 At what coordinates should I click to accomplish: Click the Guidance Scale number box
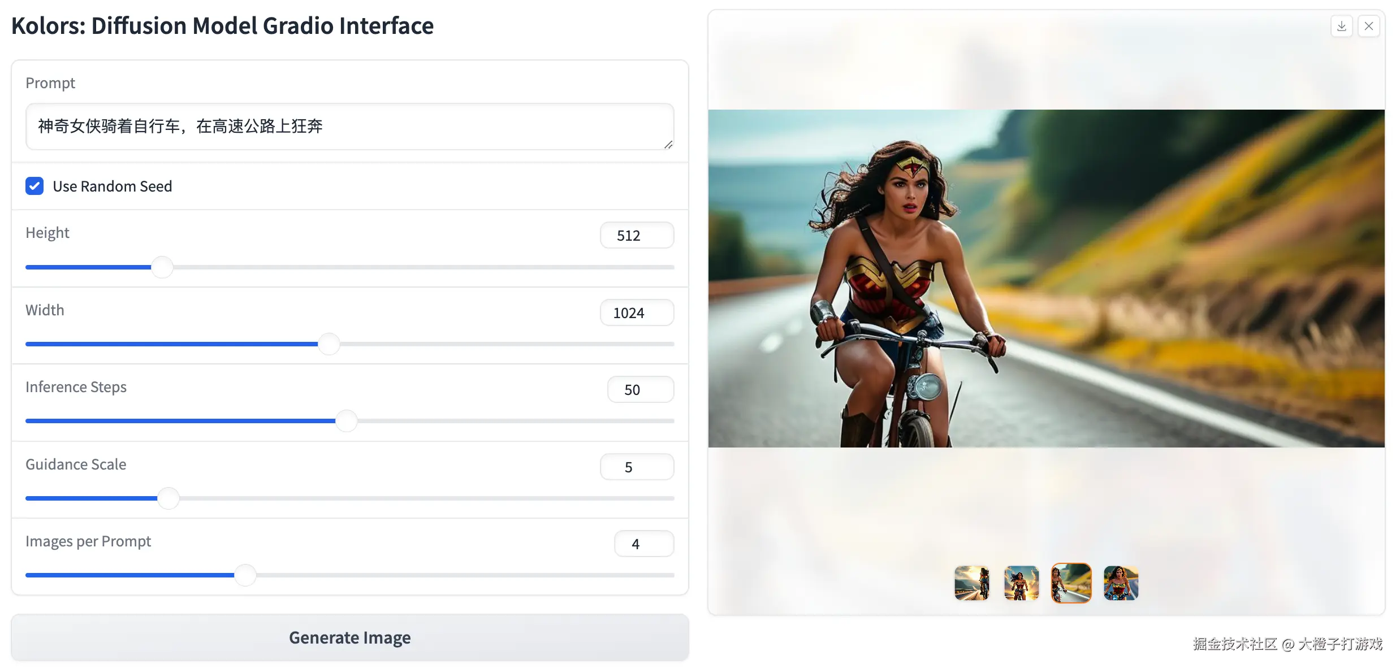637,467
